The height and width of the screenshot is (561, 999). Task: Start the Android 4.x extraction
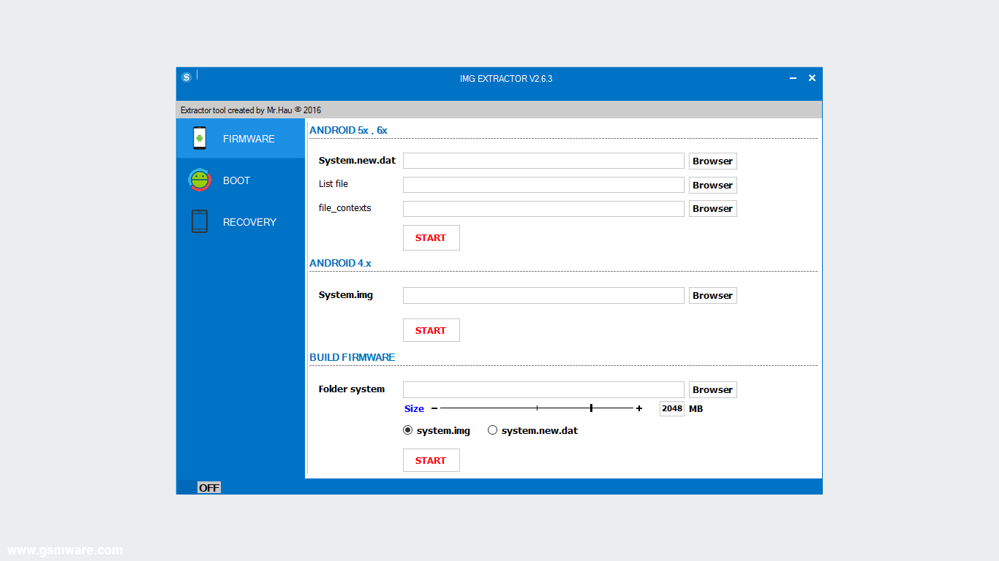tap(431, 329)
